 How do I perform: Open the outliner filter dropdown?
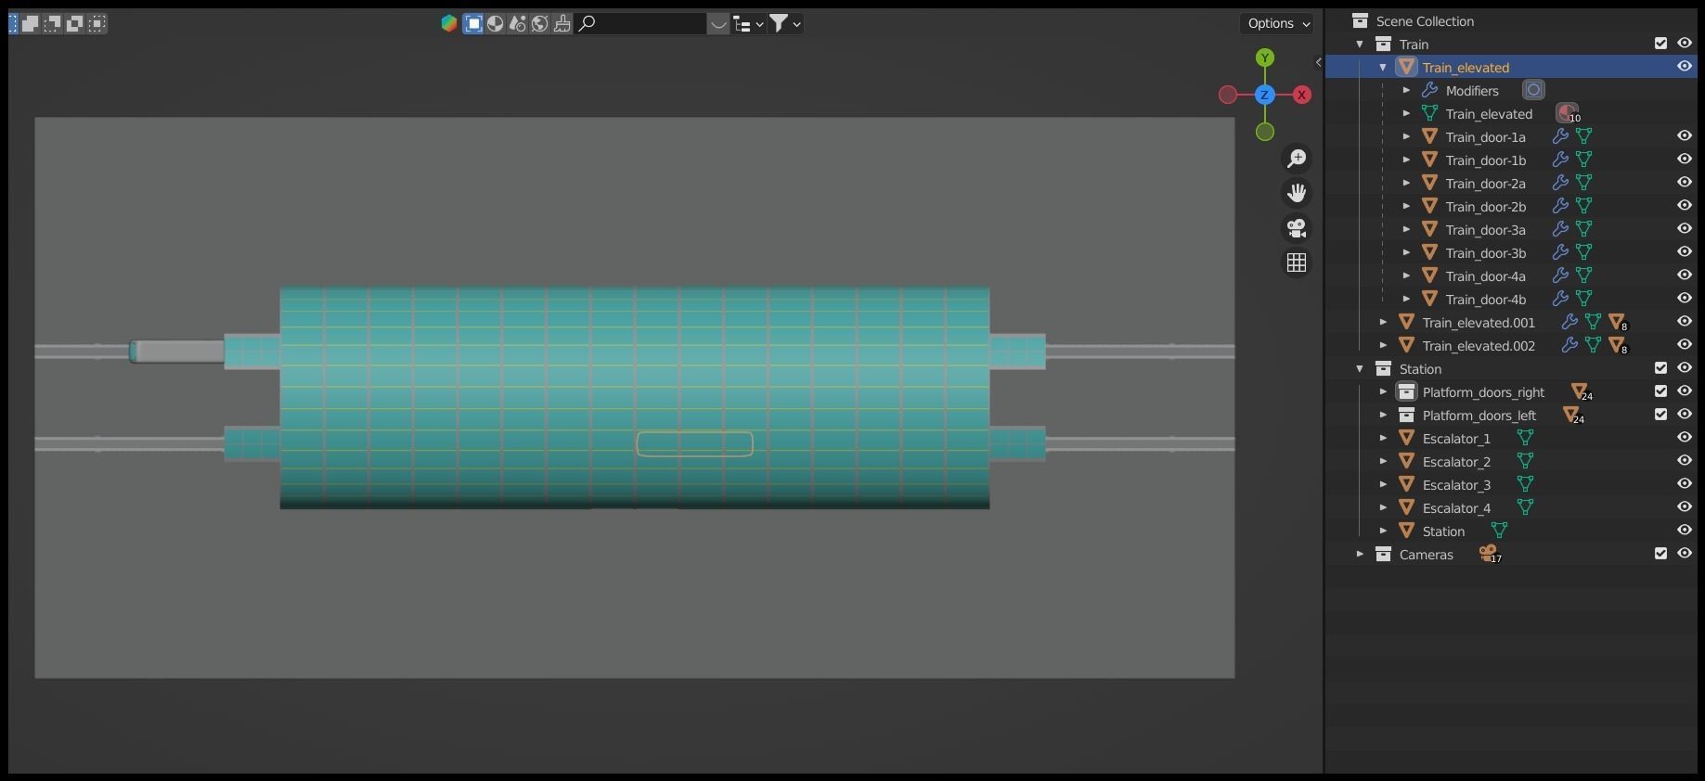[x=785, y=24]
